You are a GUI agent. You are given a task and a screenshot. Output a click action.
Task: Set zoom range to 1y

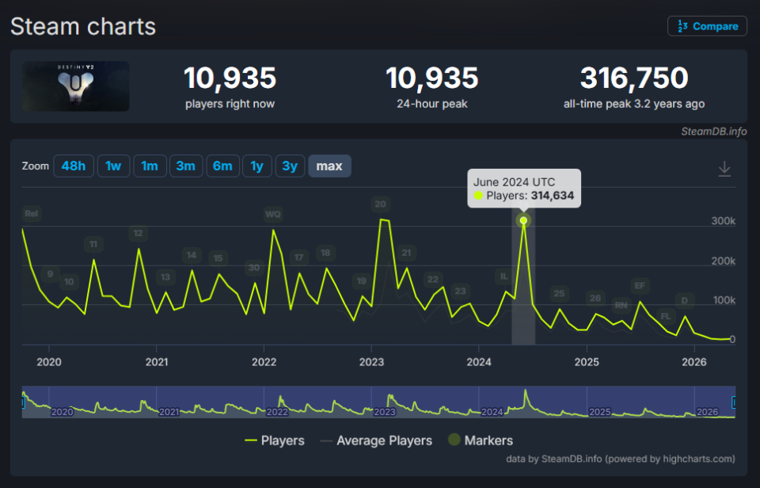[256, 166]
